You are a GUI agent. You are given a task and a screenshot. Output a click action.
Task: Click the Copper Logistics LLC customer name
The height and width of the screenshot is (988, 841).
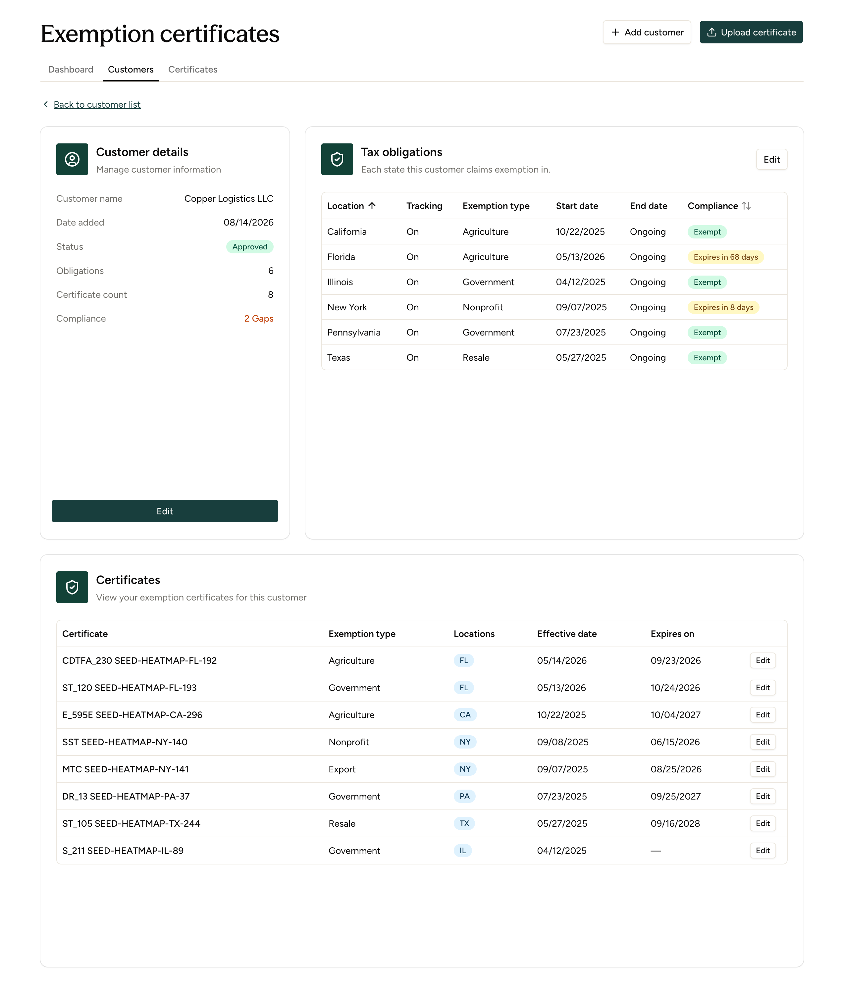[x=229, y=199]
